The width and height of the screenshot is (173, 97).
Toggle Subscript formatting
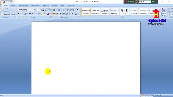click(33, 14)
